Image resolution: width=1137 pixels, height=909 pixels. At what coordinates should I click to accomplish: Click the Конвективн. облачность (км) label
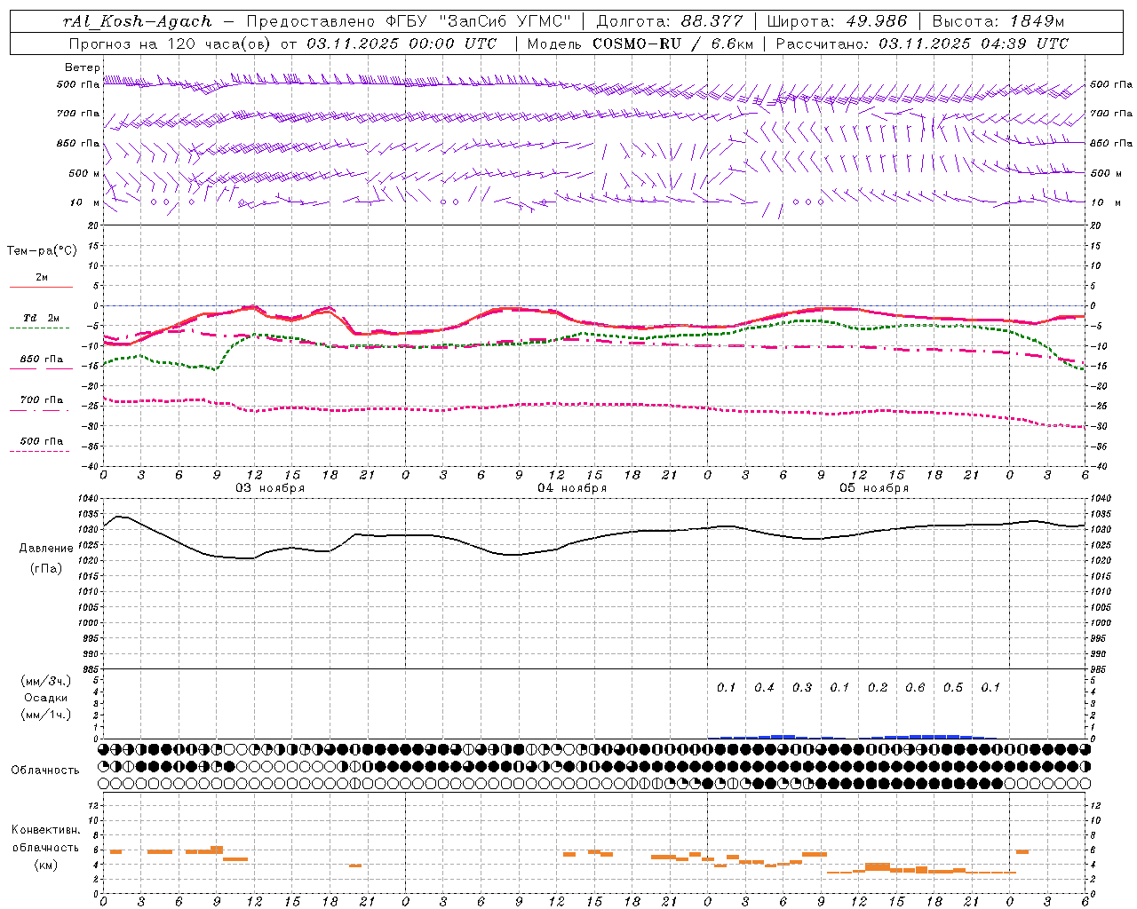click(x=45, y=848)
